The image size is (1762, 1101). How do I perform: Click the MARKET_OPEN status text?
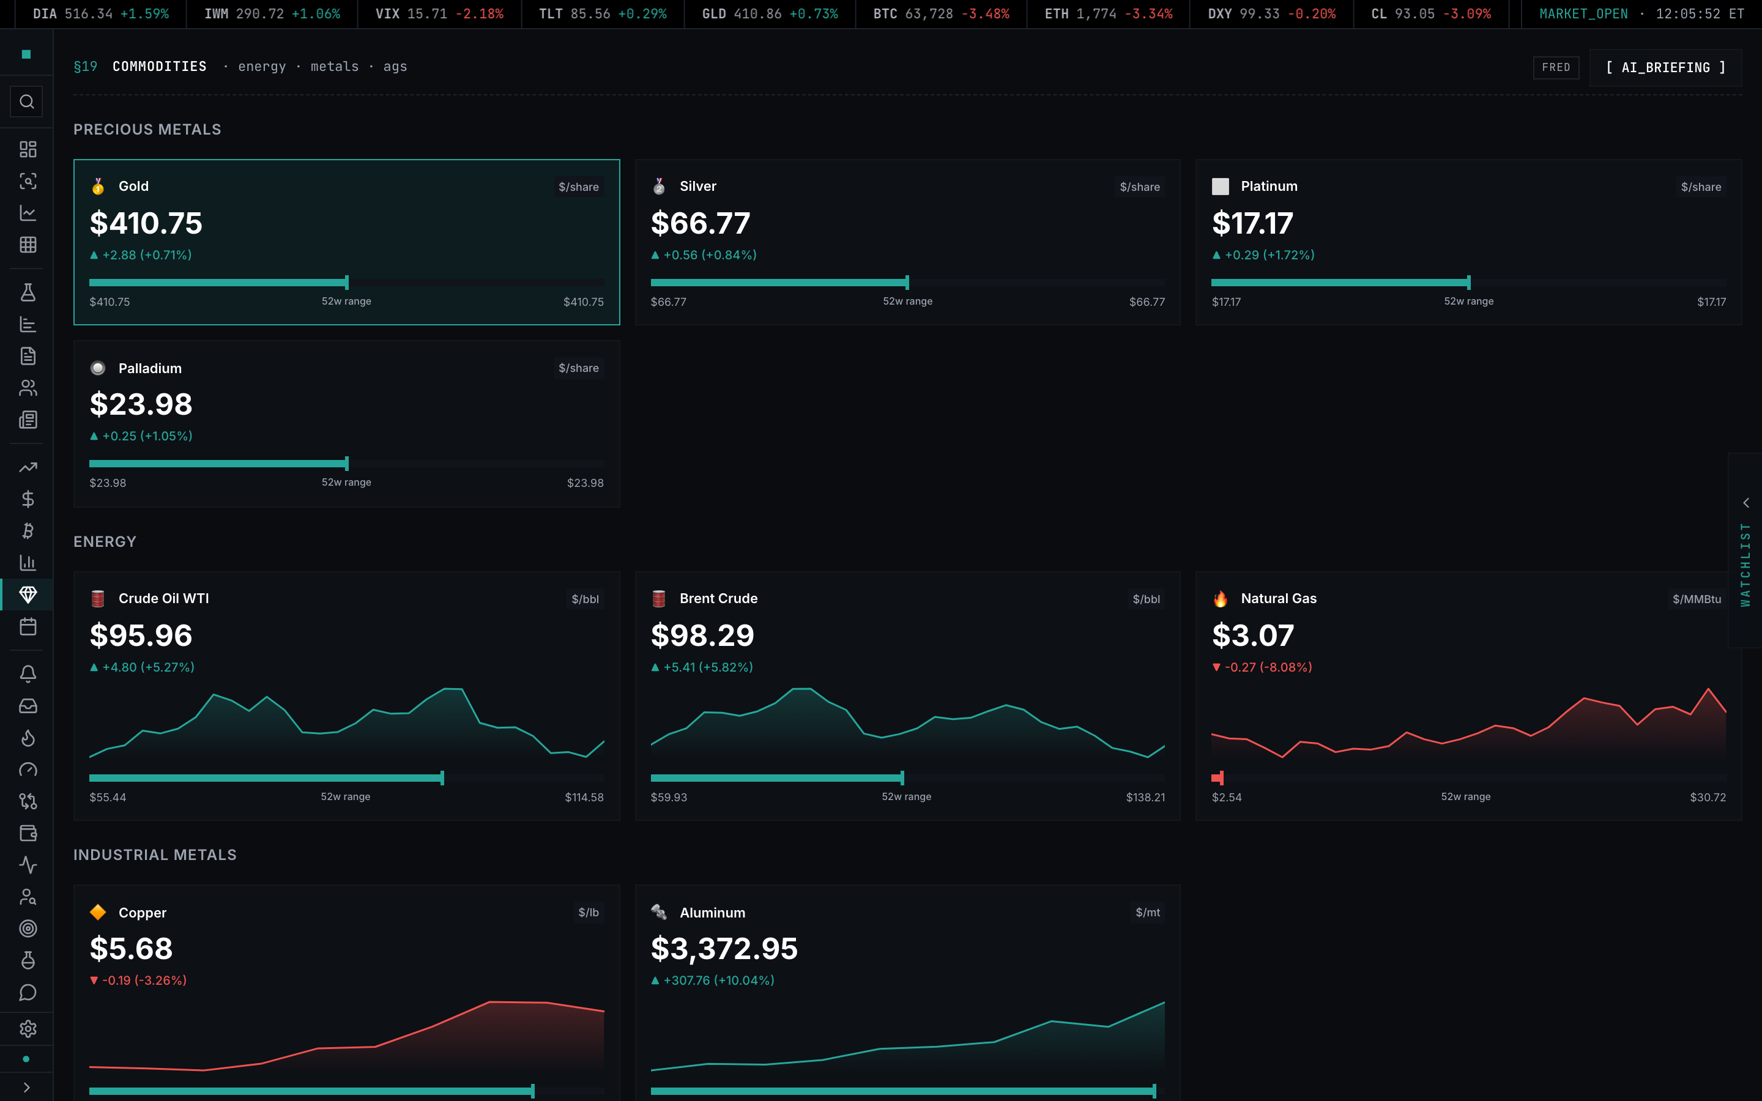point(1583,14)
